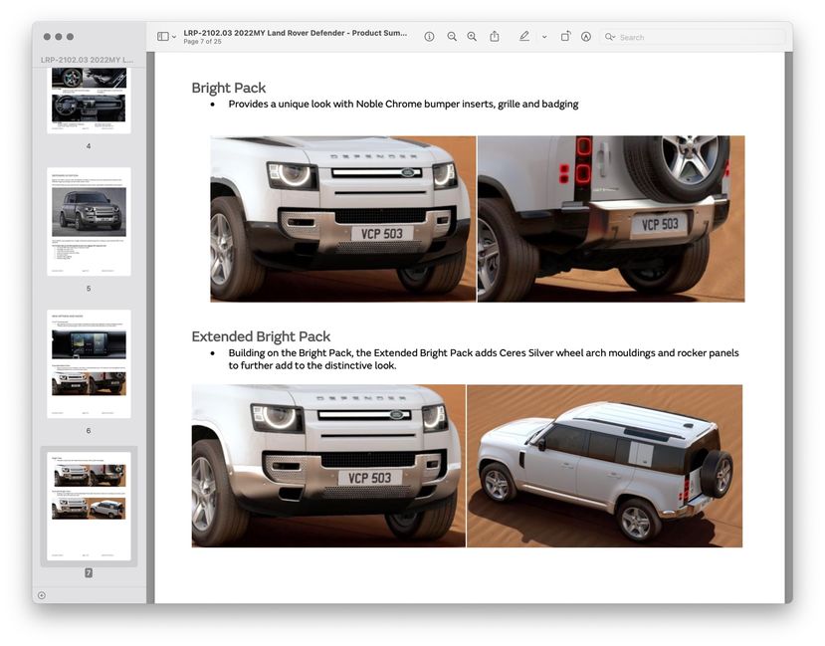Zoom in on the document
This screenshot has height=646, width=825.
tap(472, 36)
